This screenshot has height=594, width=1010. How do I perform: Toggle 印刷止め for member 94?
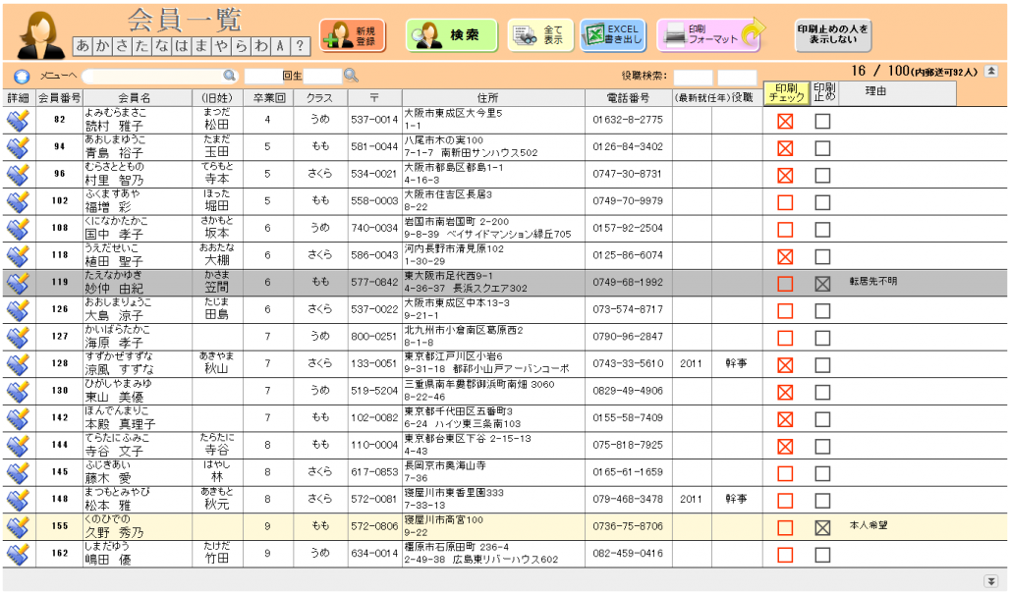point(822,148)
